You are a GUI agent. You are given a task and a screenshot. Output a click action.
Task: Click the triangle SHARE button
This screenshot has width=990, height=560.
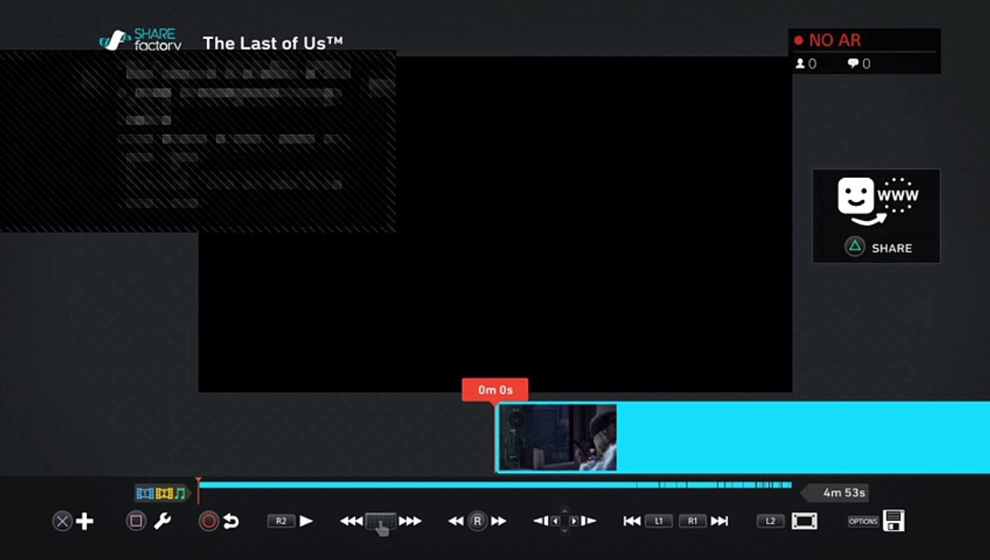[878, 248]
